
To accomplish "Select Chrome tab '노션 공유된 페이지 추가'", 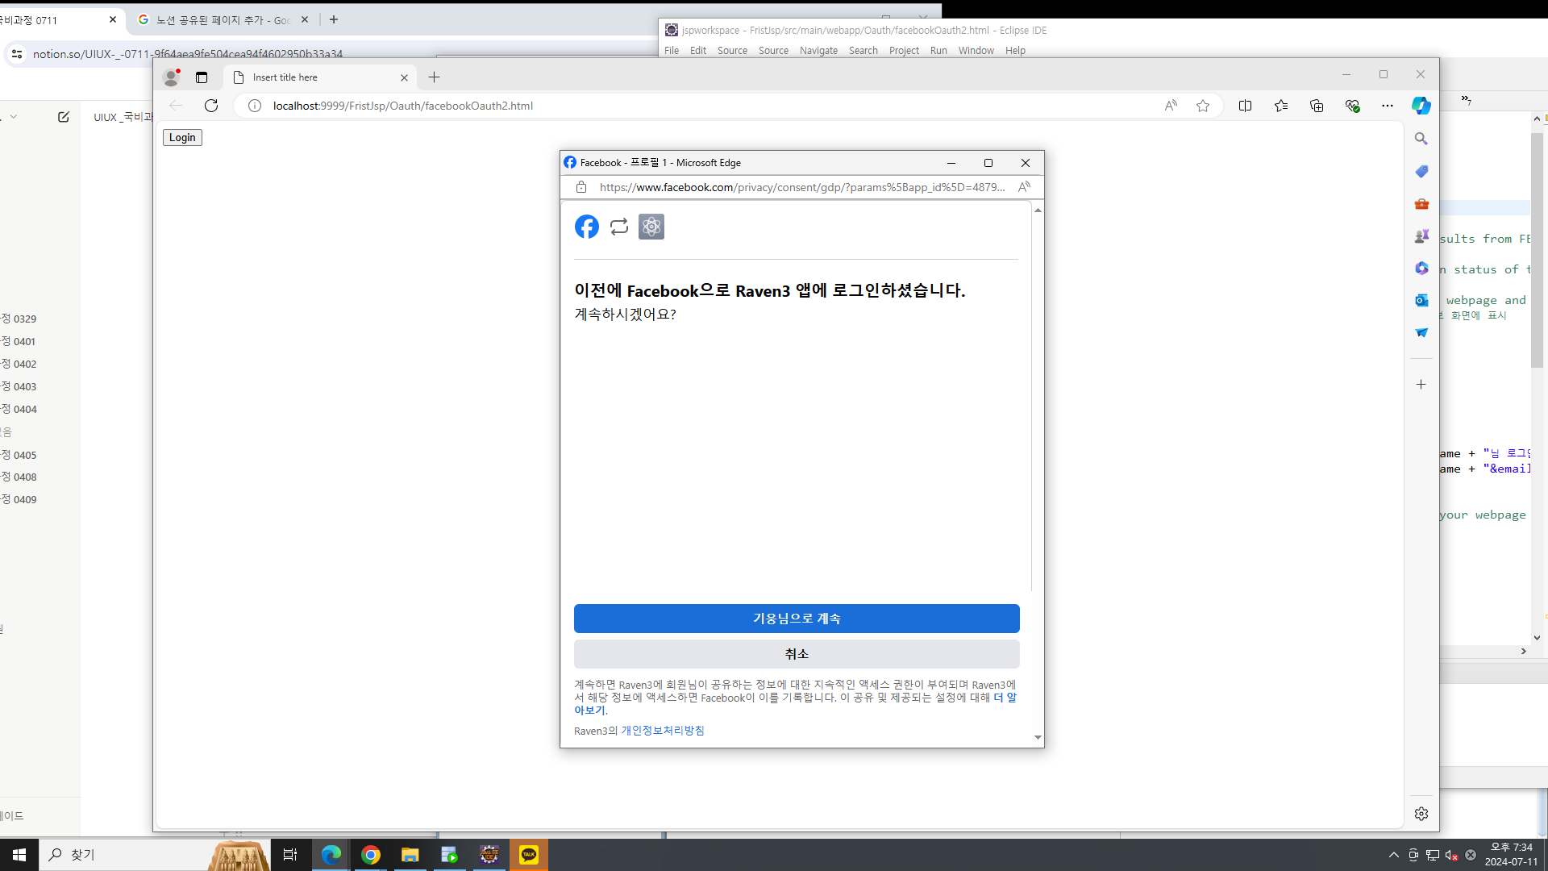I will click(222, 20).
